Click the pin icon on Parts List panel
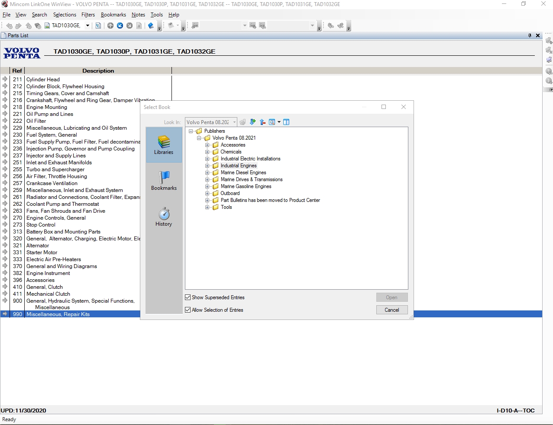The height and width of the screenshot is (425, 553). pyautogui.click(x=530, y=35)
